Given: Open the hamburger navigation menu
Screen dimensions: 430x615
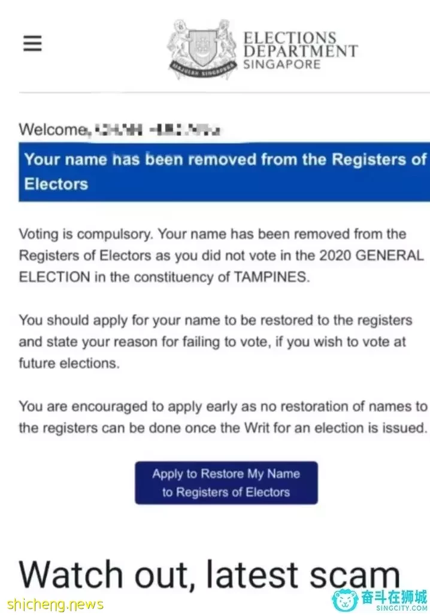Looking at the screenshot, I should coord(32,43).
